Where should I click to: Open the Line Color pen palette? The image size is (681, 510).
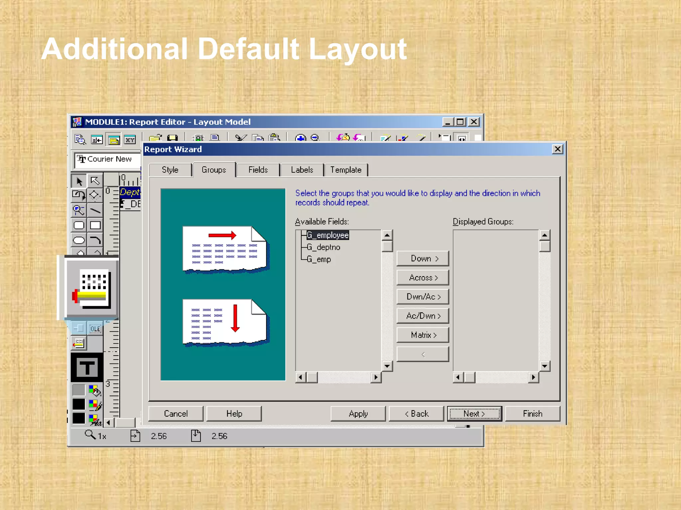95,405
